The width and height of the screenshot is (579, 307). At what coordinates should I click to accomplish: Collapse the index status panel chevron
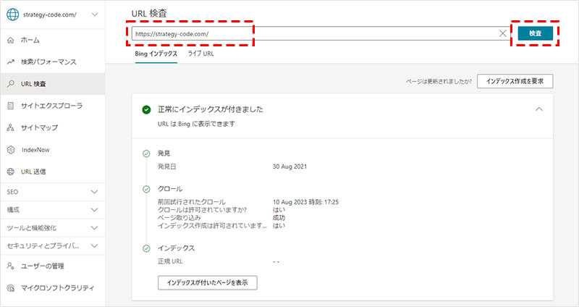pyautogui.click(x=538, y=109)
